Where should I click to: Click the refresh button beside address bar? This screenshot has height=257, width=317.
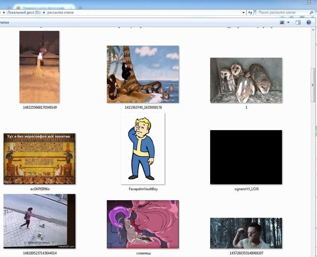coord(250,13)
